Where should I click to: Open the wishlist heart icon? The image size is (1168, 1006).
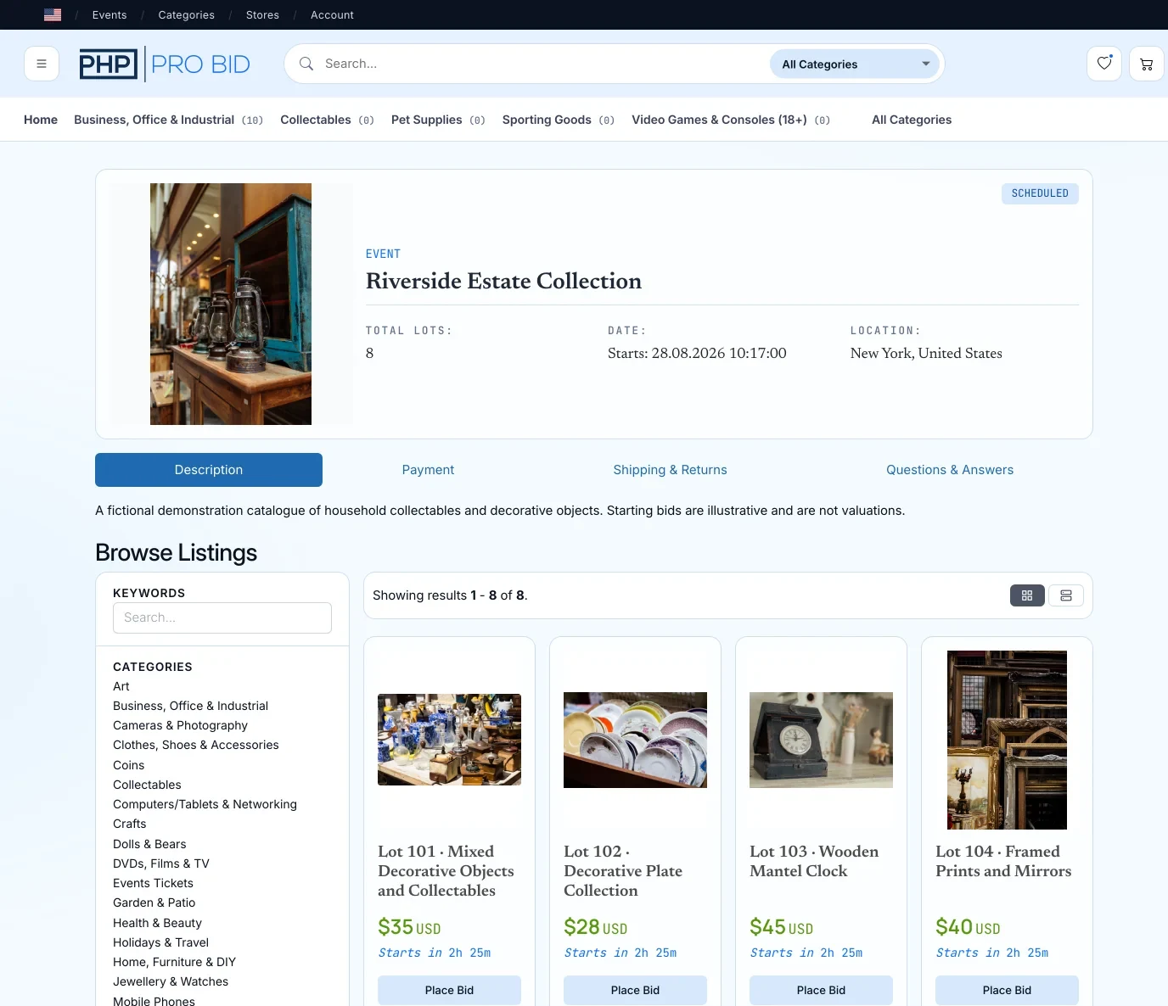[x=1104, y=64]
